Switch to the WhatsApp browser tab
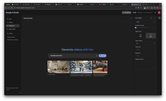This screenshot has height=101, width=166. pyautogui.click(x=16, y=4)
